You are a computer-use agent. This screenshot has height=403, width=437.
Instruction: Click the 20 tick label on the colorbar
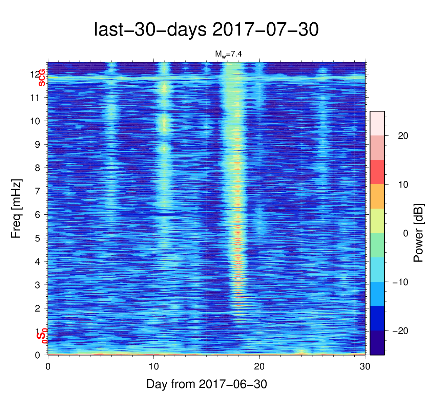[403, 136]
